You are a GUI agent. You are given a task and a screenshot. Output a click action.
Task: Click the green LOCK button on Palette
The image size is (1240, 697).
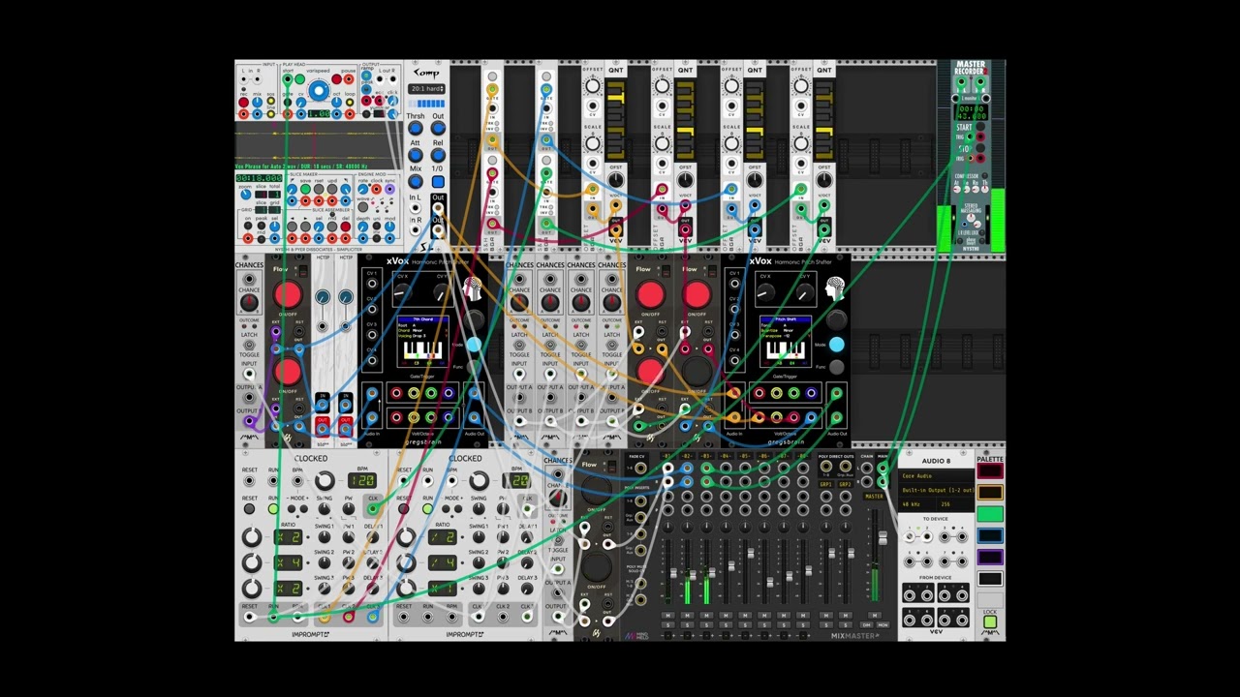(x=990, y=621)
